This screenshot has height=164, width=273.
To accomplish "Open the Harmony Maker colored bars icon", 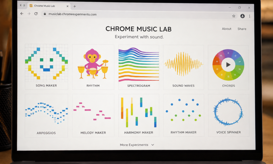I will point(139,112).
